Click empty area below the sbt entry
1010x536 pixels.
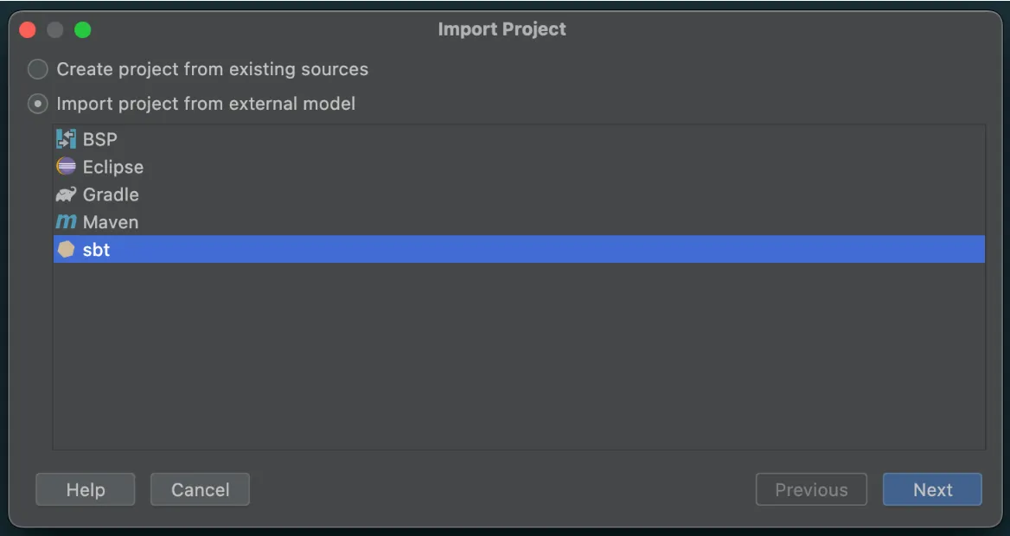(x=519, y=354)
